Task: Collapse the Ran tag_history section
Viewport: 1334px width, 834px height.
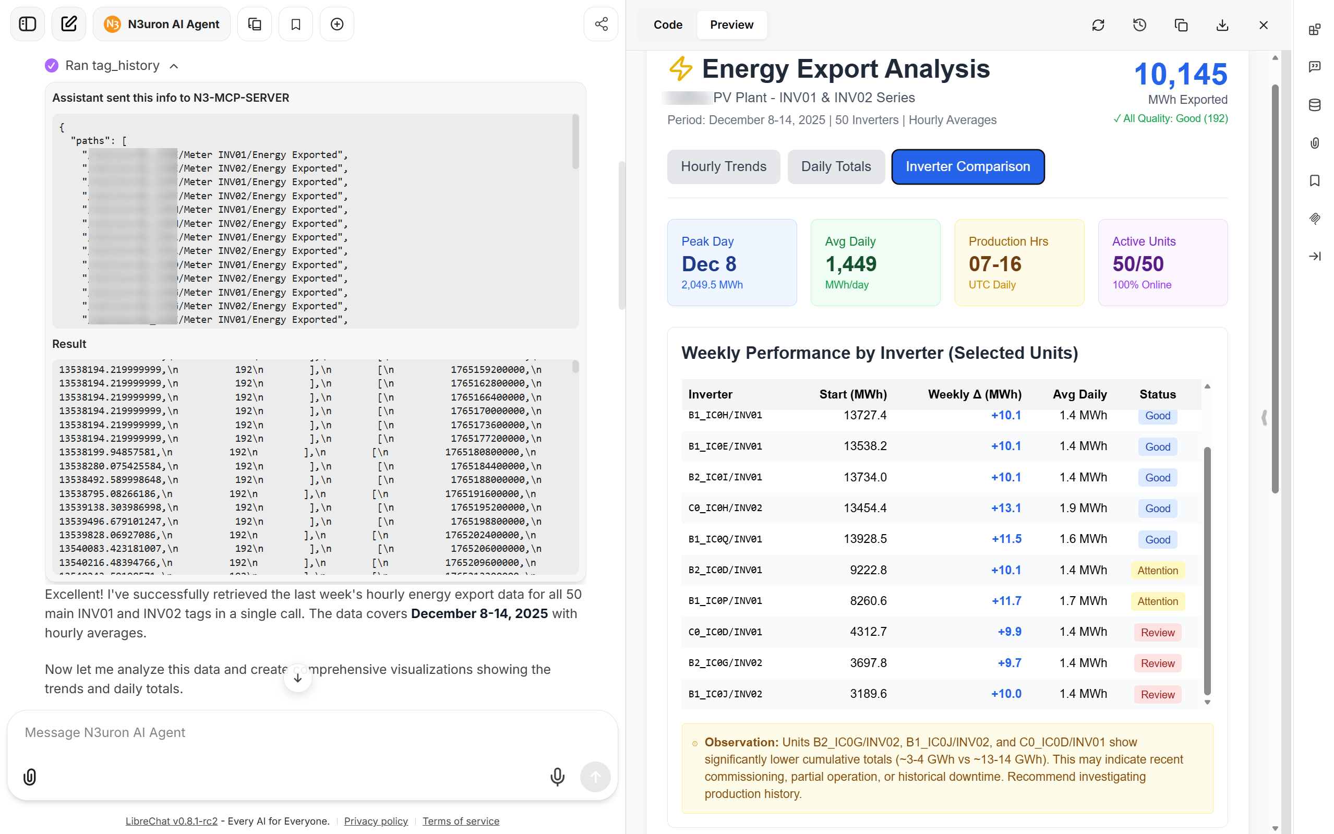Action: coord(174,66)
